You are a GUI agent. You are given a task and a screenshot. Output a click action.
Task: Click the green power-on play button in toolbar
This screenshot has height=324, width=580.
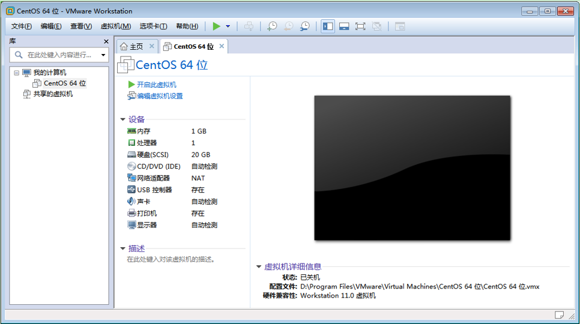(x=216, y=26)
